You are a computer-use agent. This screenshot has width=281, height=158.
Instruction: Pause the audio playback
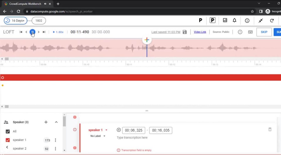pyautogui.click(x=32, y=32)
